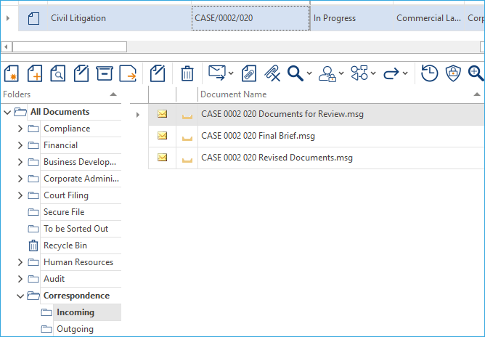Expand the Business Development folder arrow
485x337 pixels.
click(x=20, y=162)
